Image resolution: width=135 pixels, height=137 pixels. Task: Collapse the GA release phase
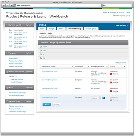click(41, 58)
